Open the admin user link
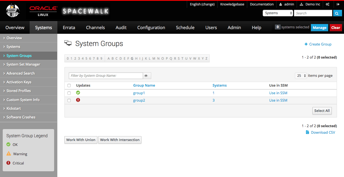The width and height of the screenshot is (344, 177). (x=287, y=4)
